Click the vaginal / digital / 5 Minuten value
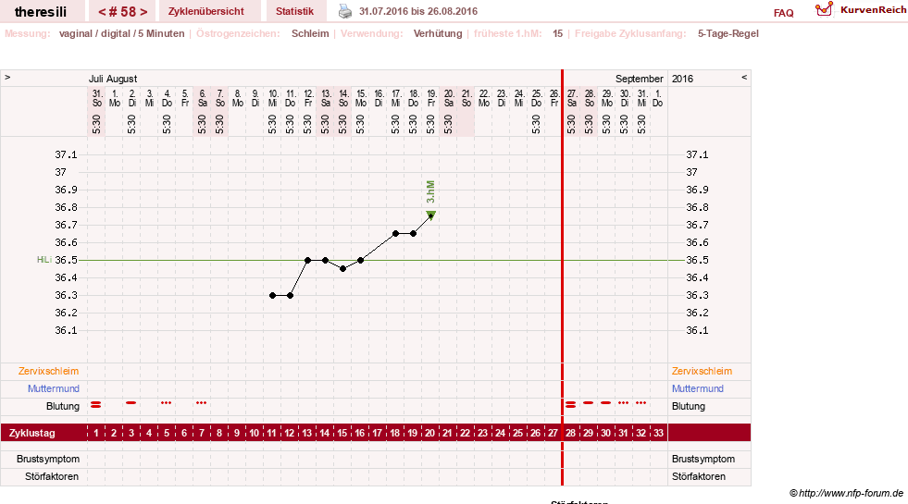 [121, 33]
